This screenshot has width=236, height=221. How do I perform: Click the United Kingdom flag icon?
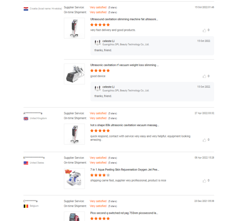pyautogui.click(x=26, y=118)
